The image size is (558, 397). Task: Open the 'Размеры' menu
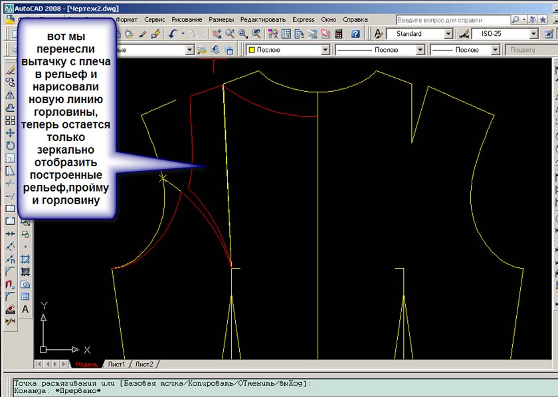click(x=221, y=20)
